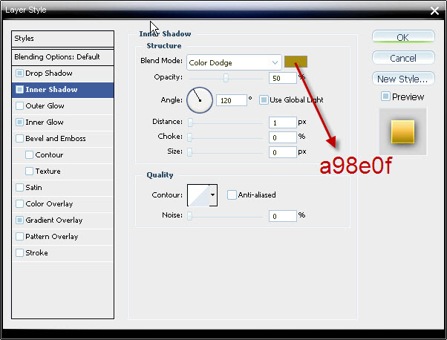Enable the Bevel and Emboss checkbox
The height and width of the screenshot is (340, 447).
[x=19, y=139]
